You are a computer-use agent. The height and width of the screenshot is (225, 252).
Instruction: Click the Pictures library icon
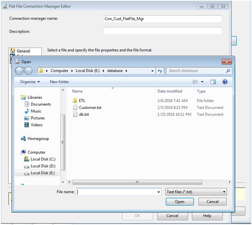[x=26, y=118]
